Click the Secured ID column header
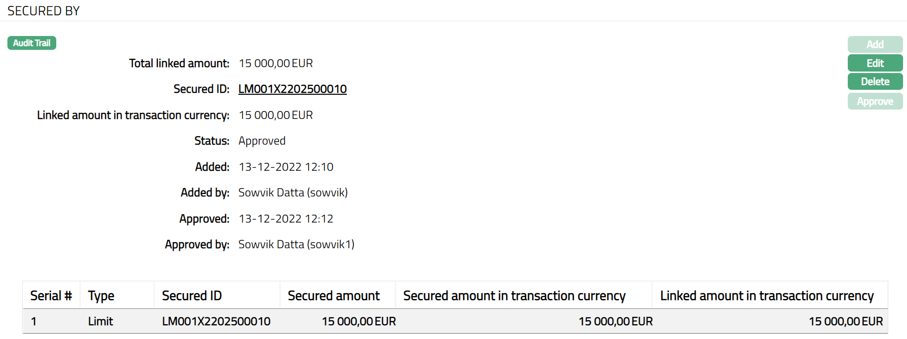The image size is (907, 339). point(192,296)
